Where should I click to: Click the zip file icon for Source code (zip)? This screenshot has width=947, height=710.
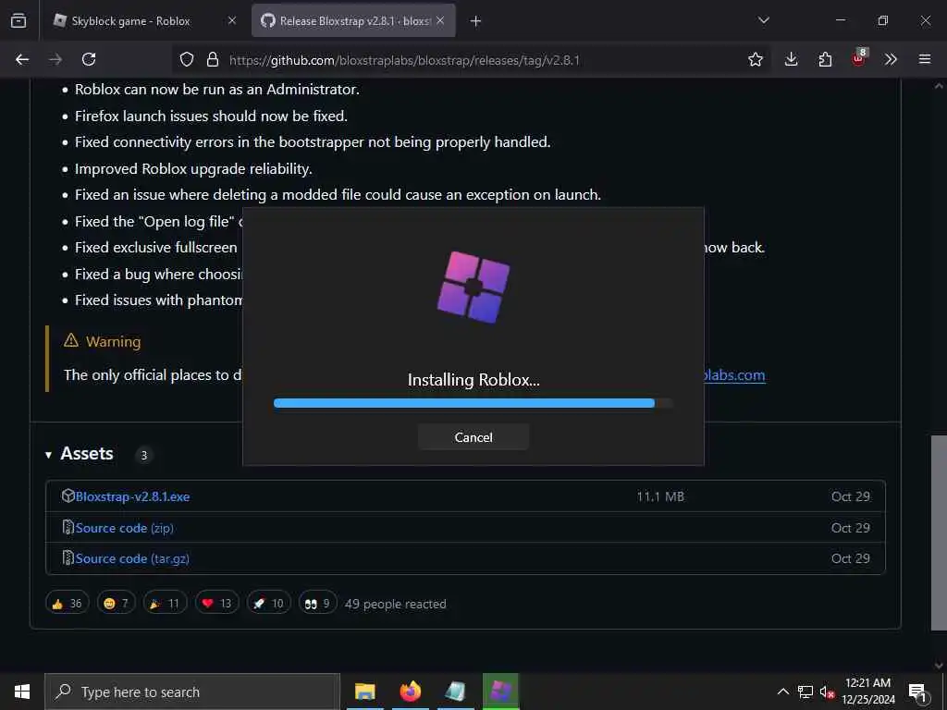click(68, 527)
